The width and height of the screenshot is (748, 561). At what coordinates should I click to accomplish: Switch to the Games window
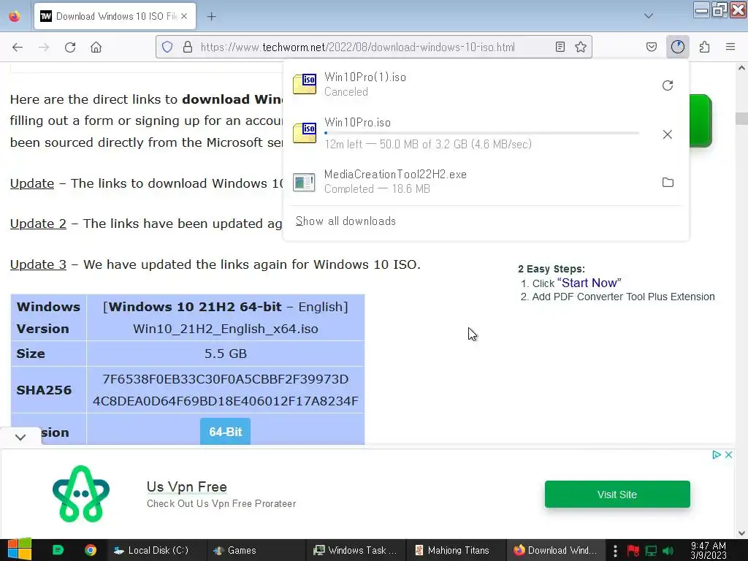255,550
